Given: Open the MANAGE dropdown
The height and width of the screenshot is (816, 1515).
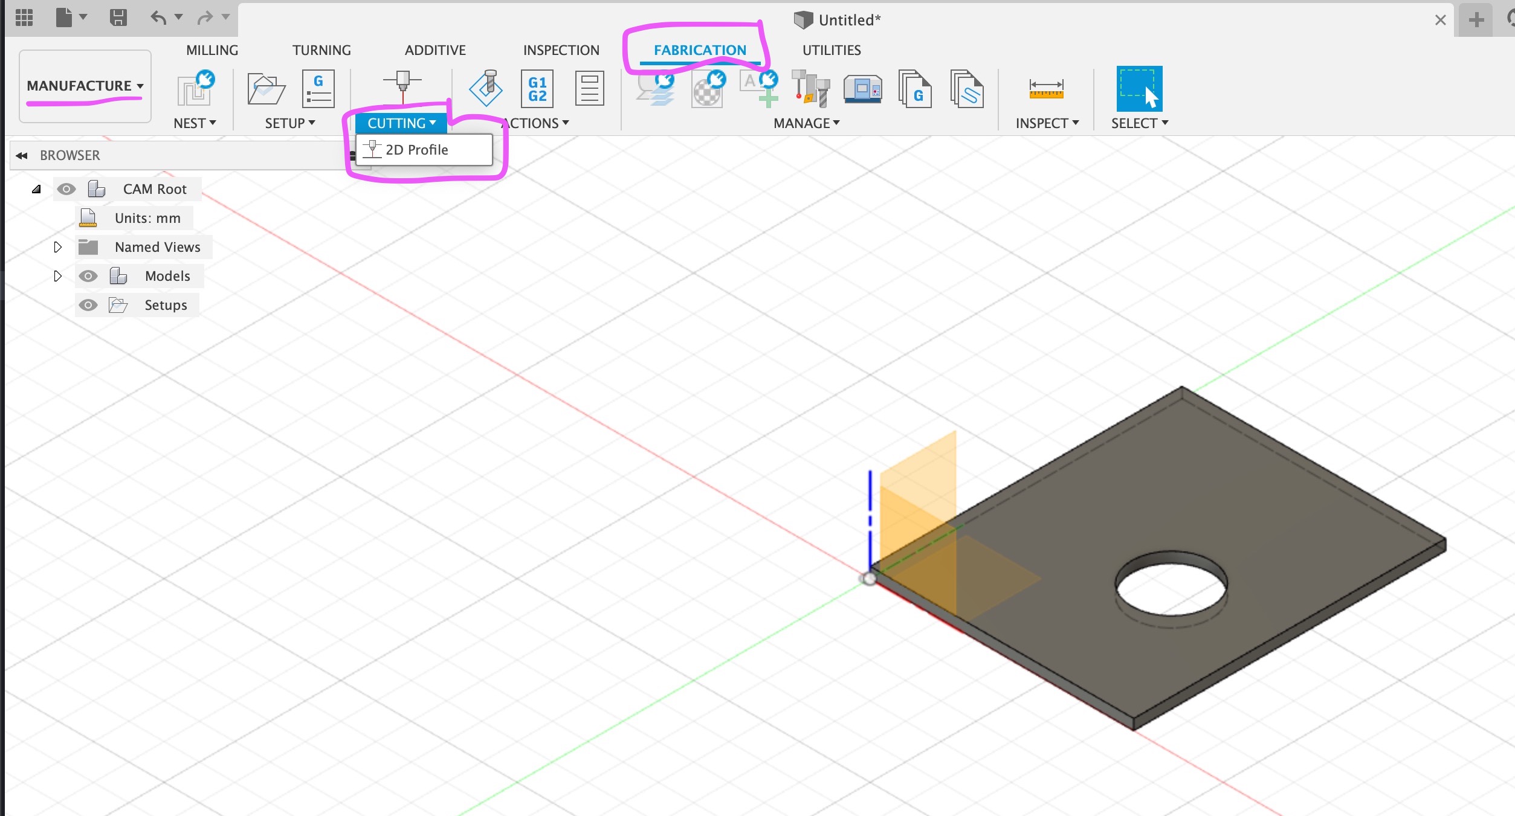Looking at the screenshot, I should [x=807, y=123].
